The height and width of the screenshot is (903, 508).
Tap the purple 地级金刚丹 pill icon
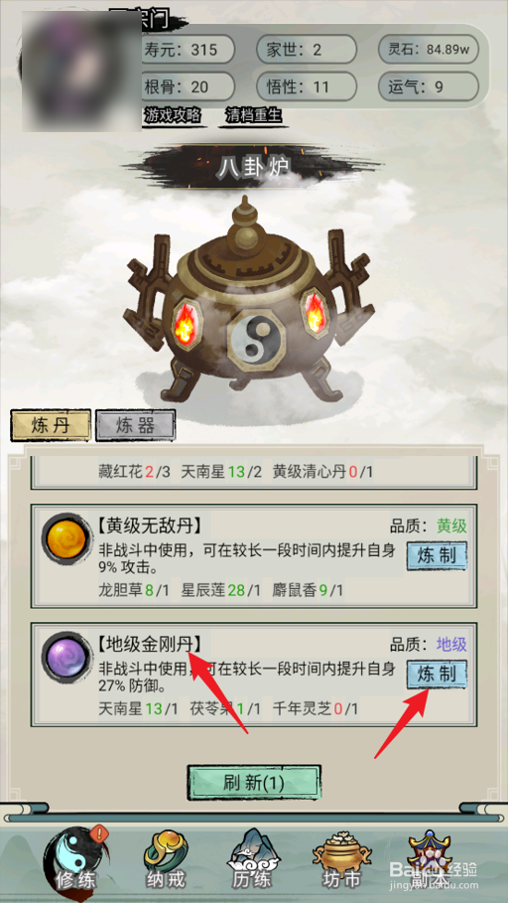67,658
